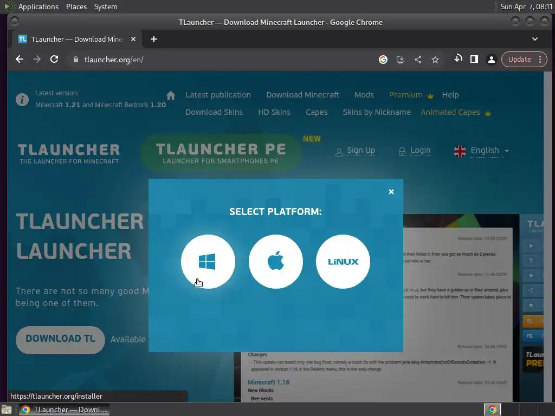Open the Minecraft 1.16 changelog link
Image resolution: width=555 pixels, height=416 pixels.
point(268,382)
